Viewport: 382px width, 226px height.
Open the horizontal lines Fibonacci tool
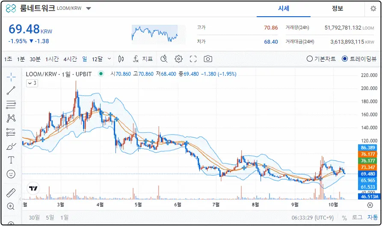pos(11,104)
